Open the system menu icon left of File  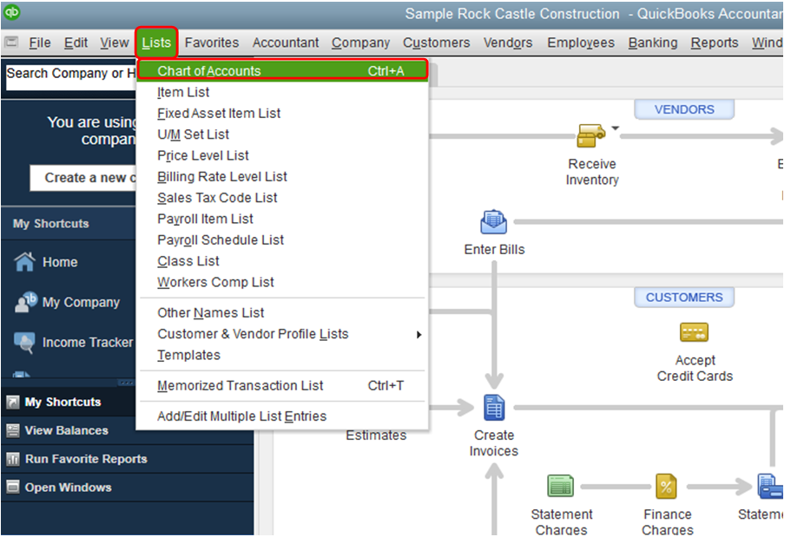click(11, 42)
